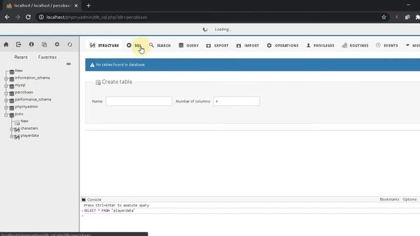This screenshot has height=236, width=420.
Task: Switch to the Structure tab
Action: [x=104, y=45]
